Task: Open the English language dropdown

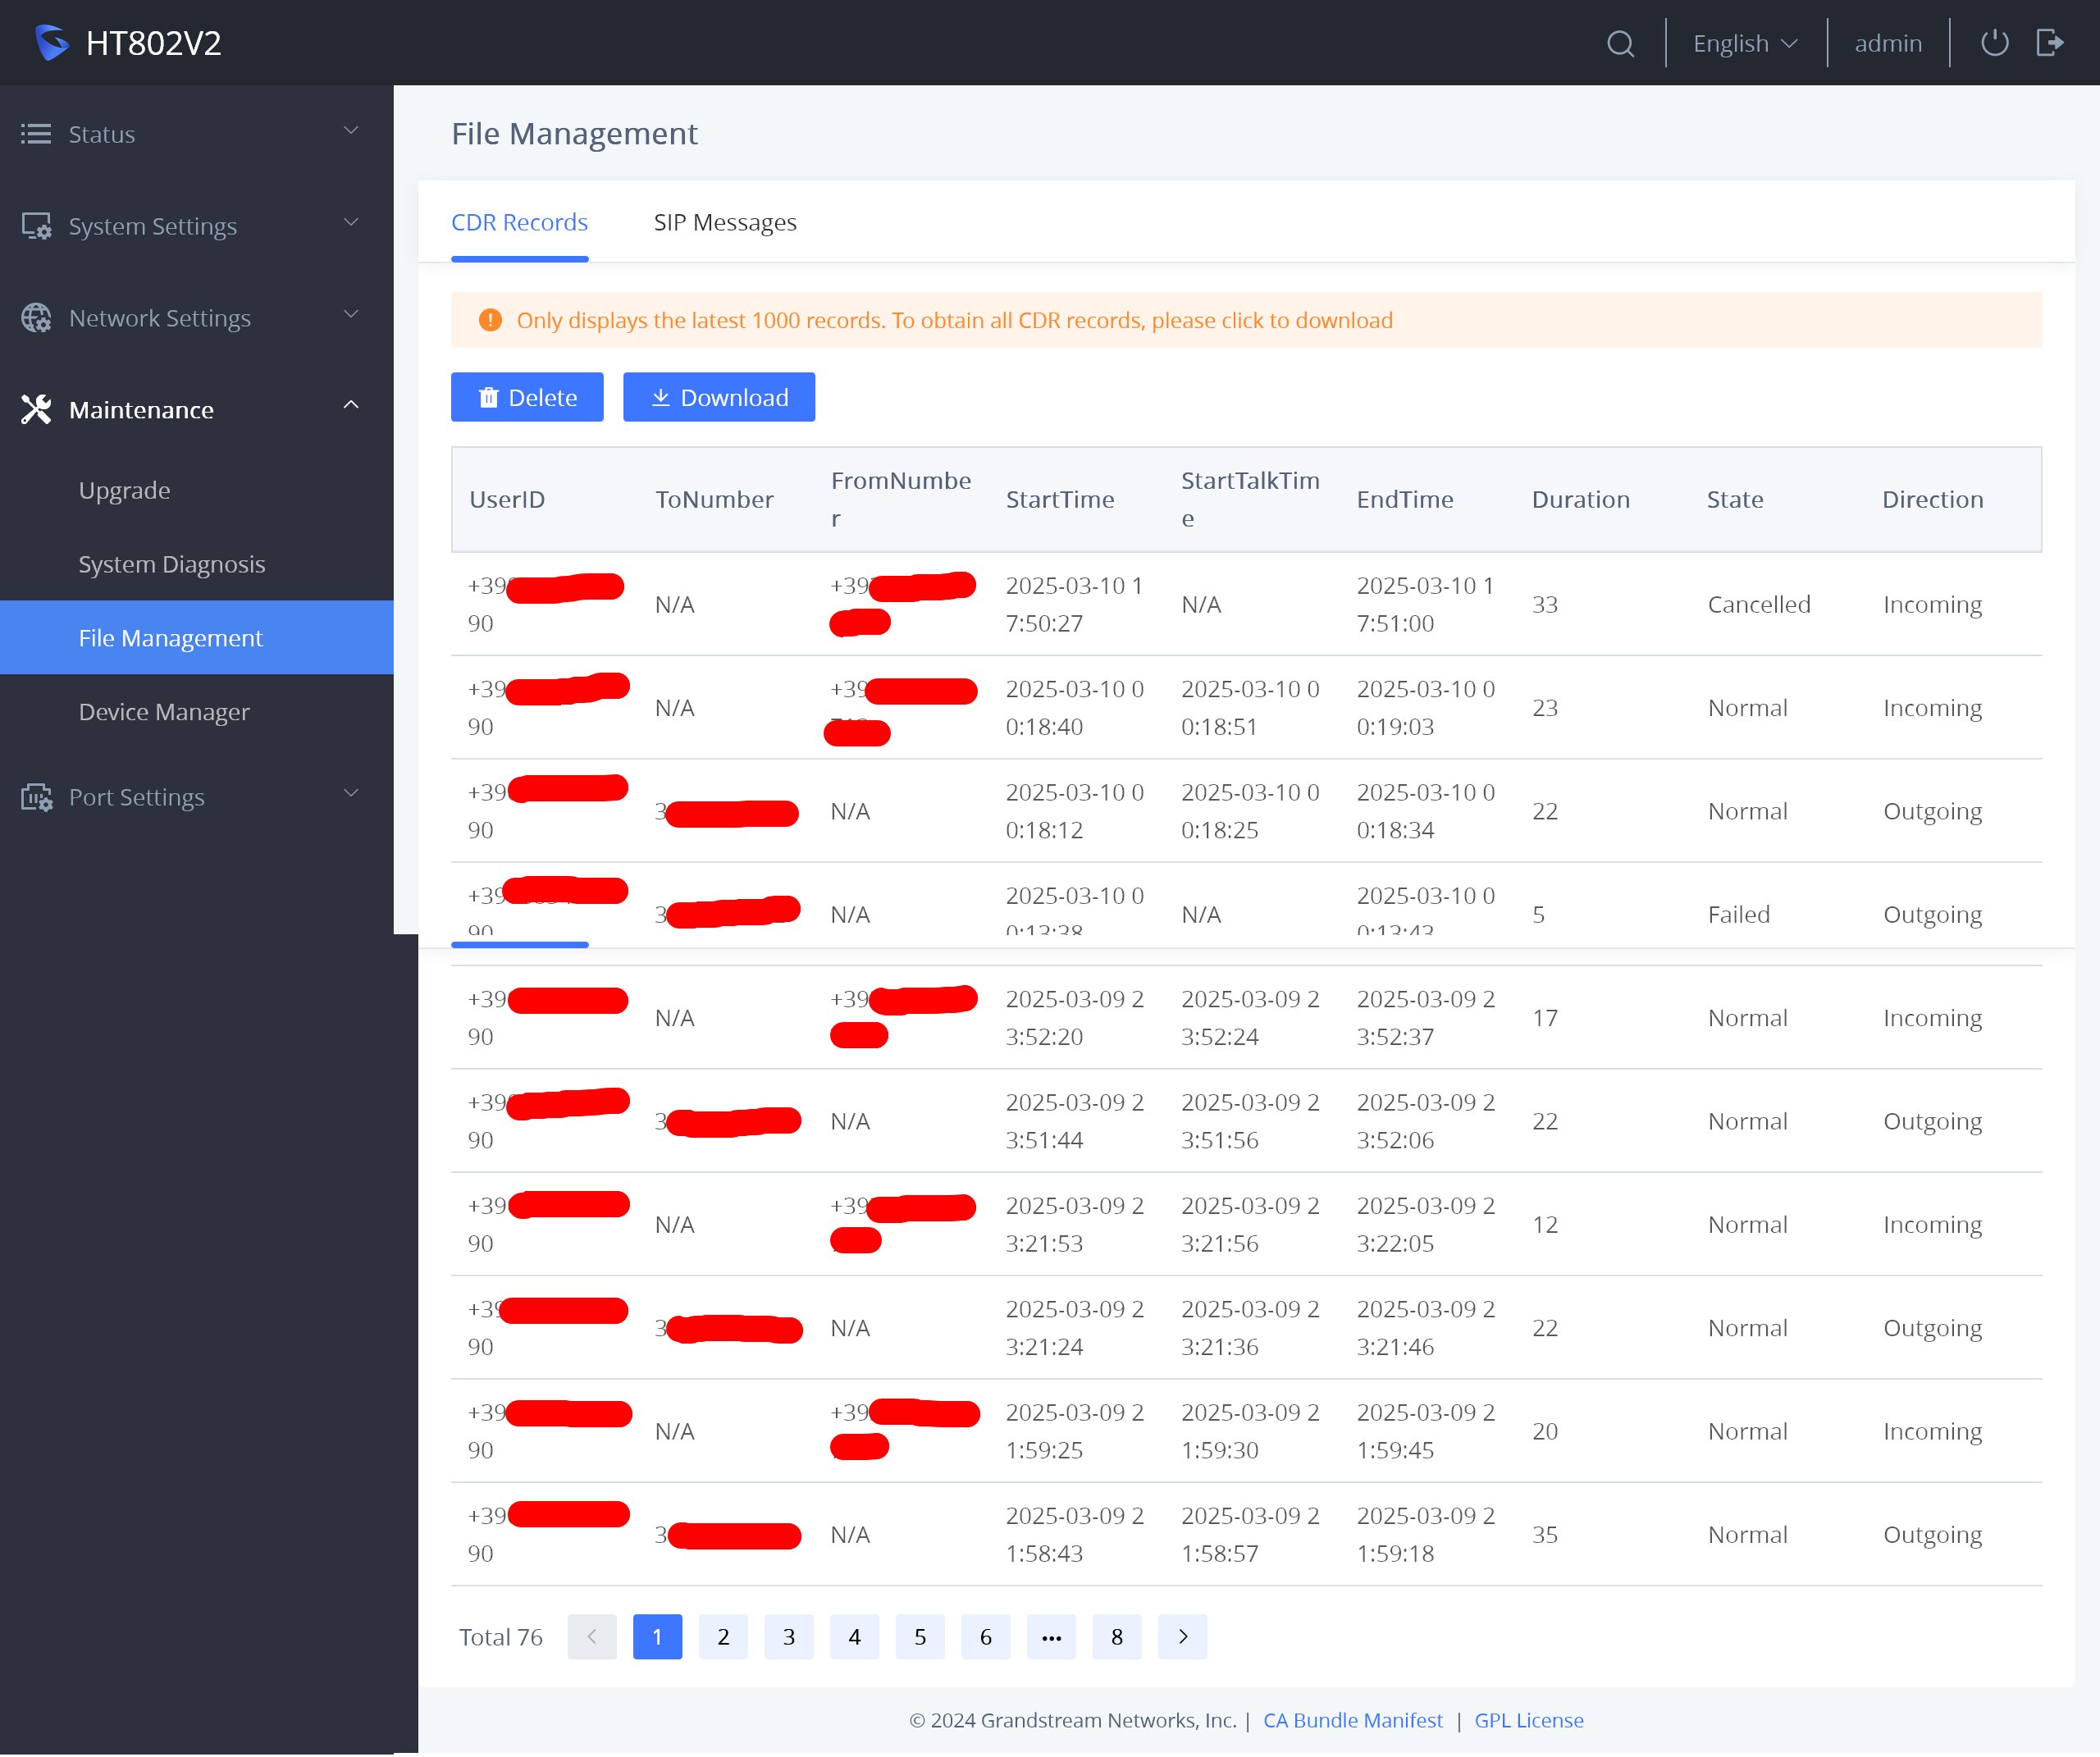Action: [1745, 44]
